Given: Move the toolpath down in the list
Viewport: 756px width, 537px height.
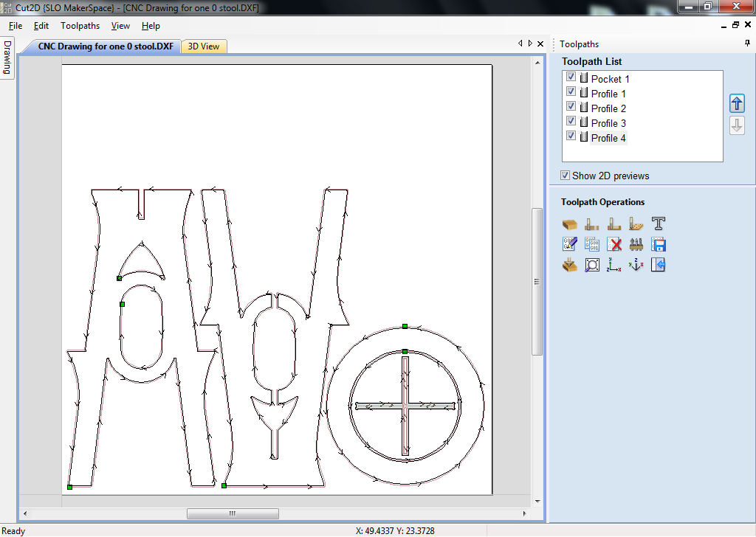Looking at the screenshot, I should [x=737, y=125].
